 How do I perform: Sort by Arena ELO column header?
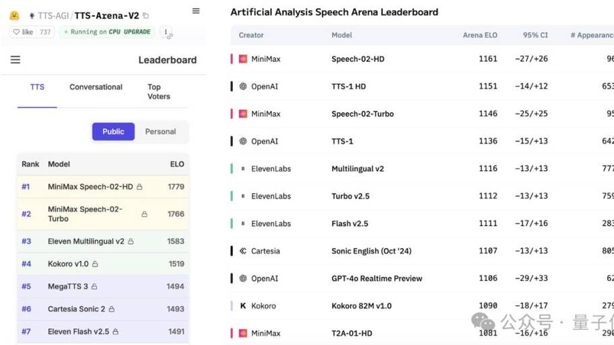pyautogui.click(x=479, y=35)
